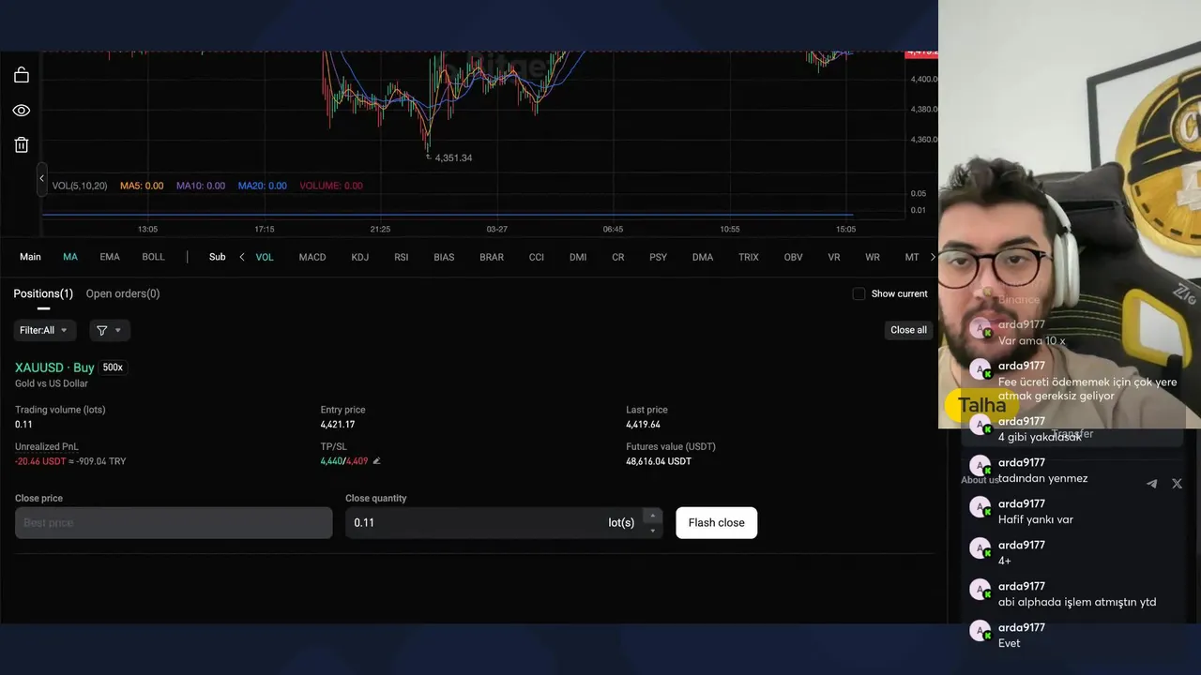Screen dimensions: 1201x675
Task: Click the chat message 'tadından yenmez'
Action: 1043,478
